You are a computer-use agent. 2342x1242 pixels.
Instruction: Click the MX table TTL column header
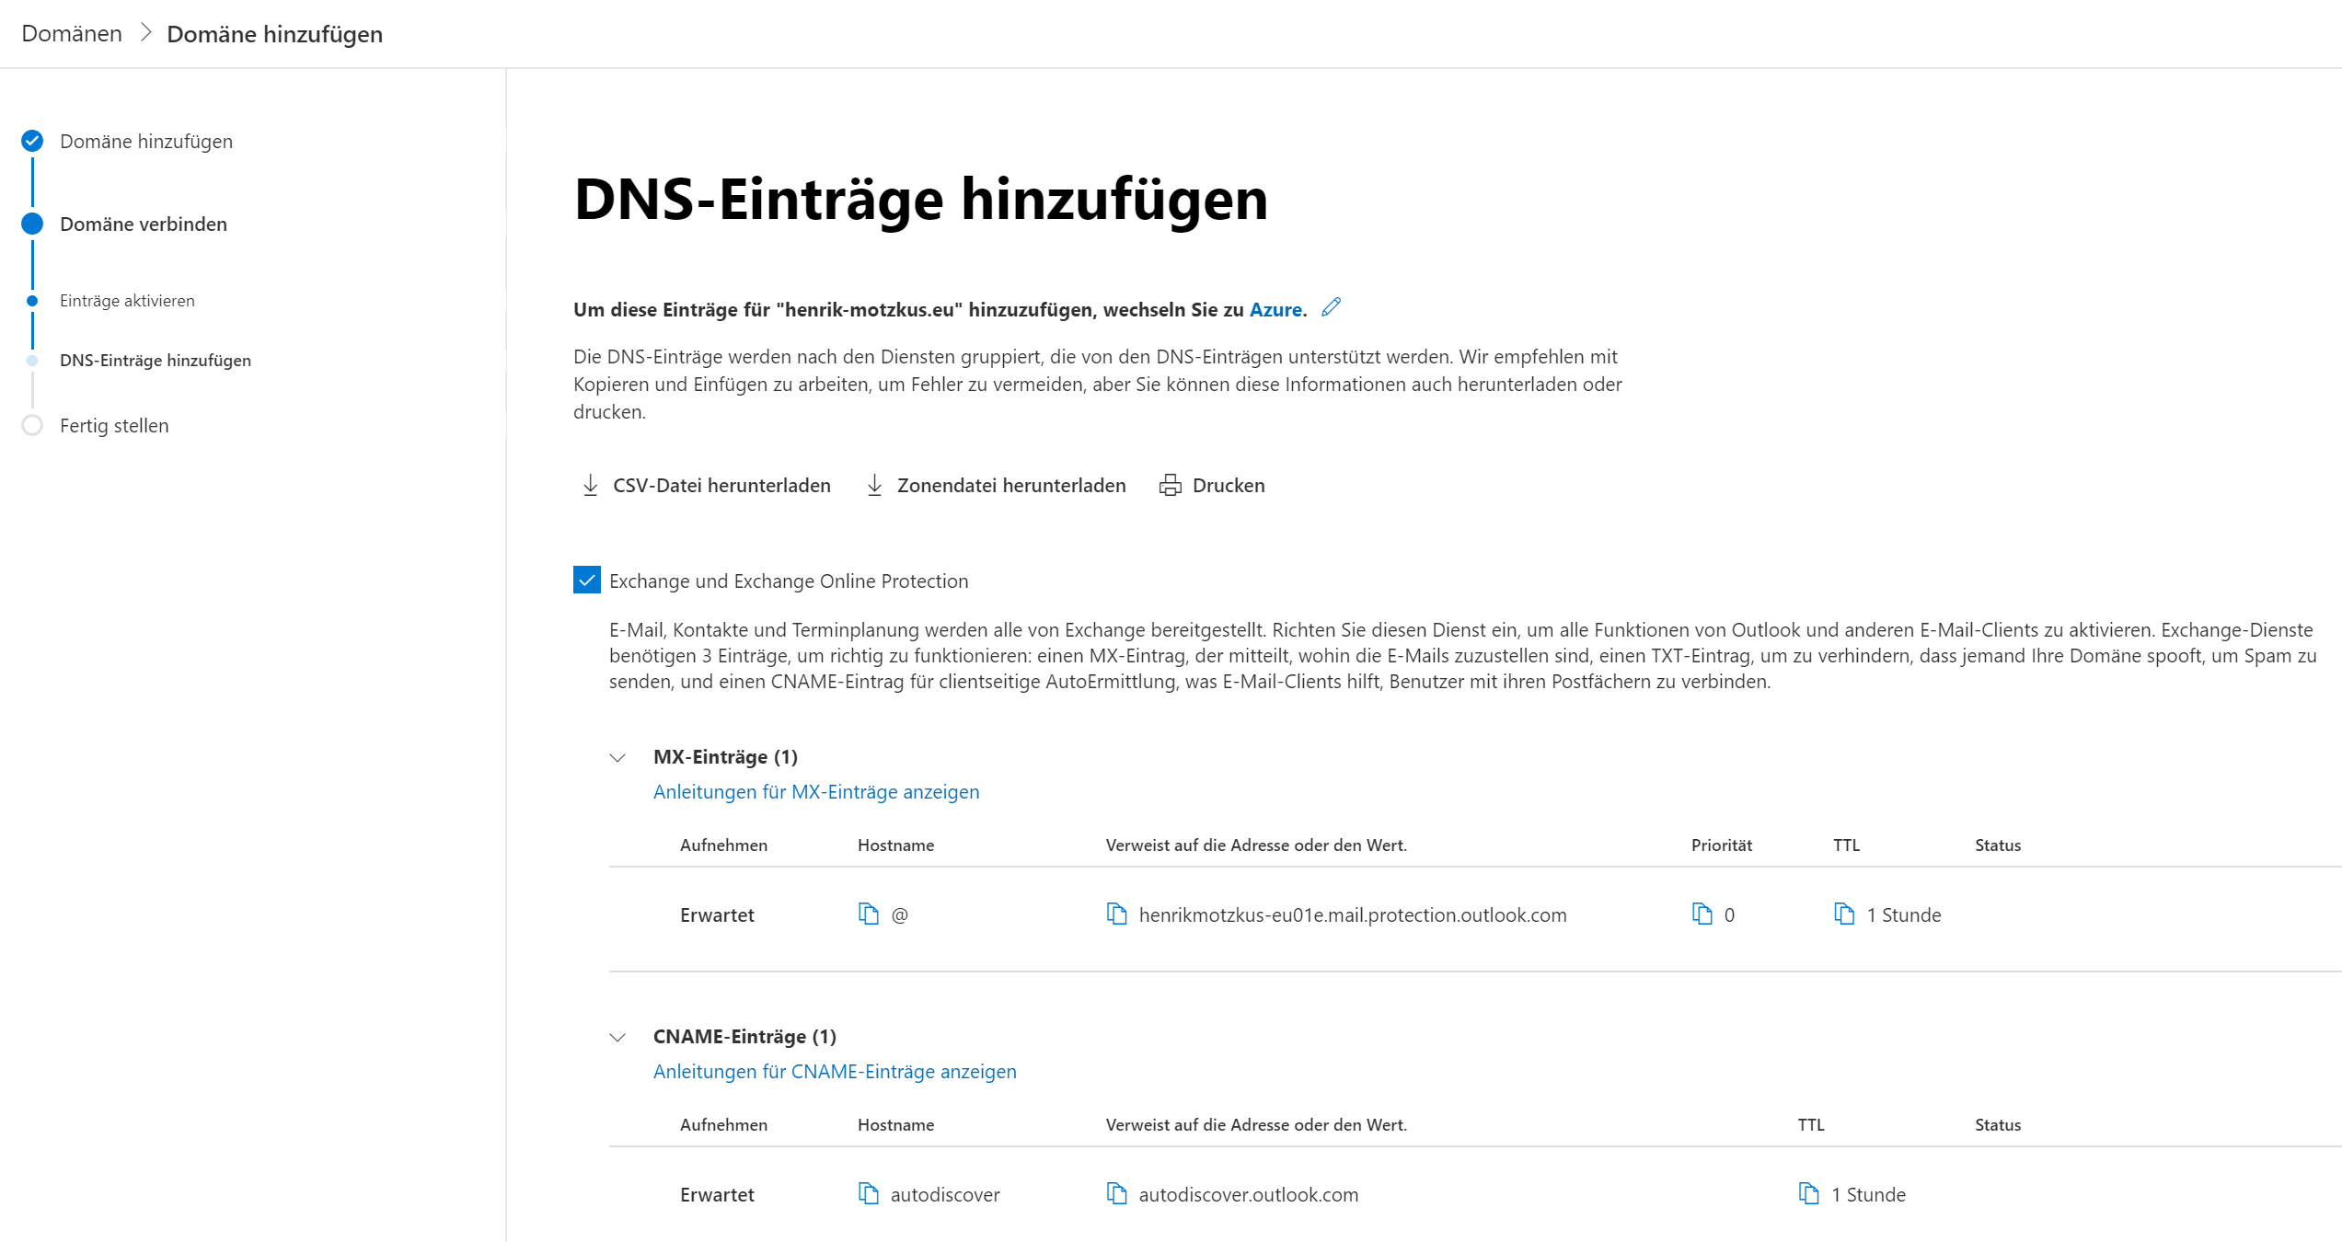click(1846, 845)
